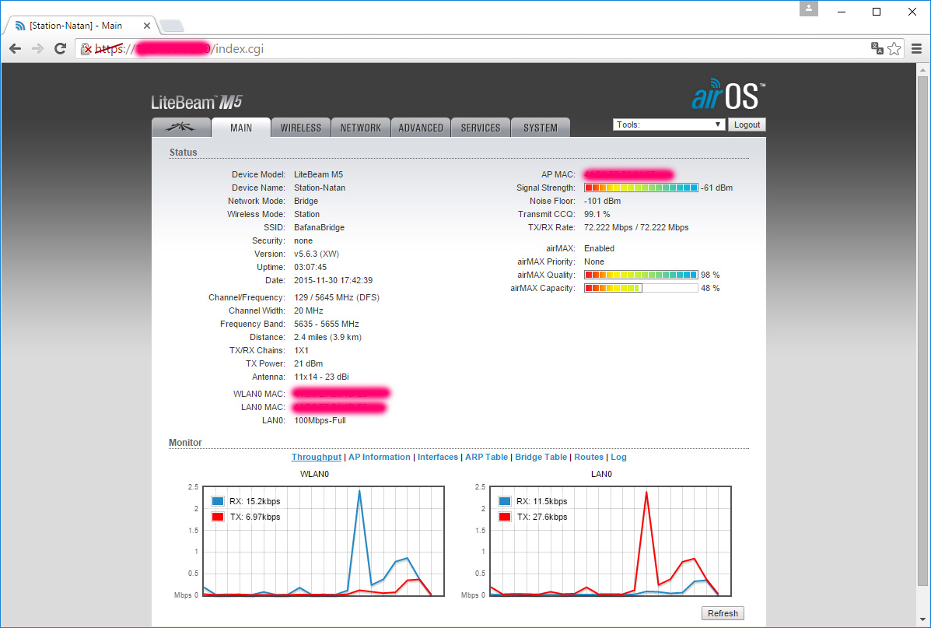
Task: Click the frequency 129 / 5645 MHz (DFS)
Action: 337,298
